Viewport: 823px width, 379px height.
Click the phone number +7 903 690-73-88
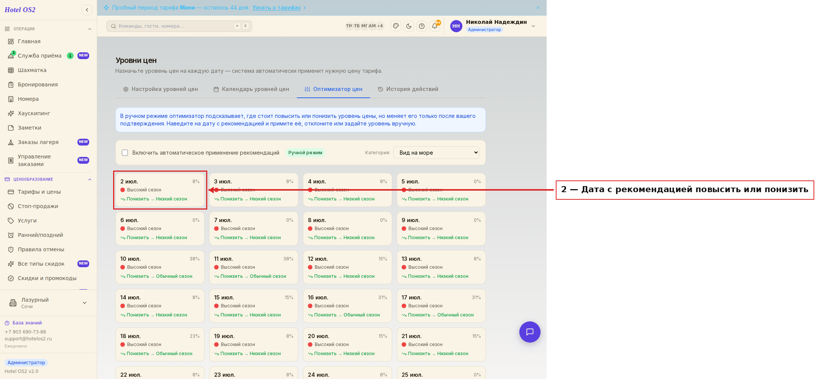25,332
